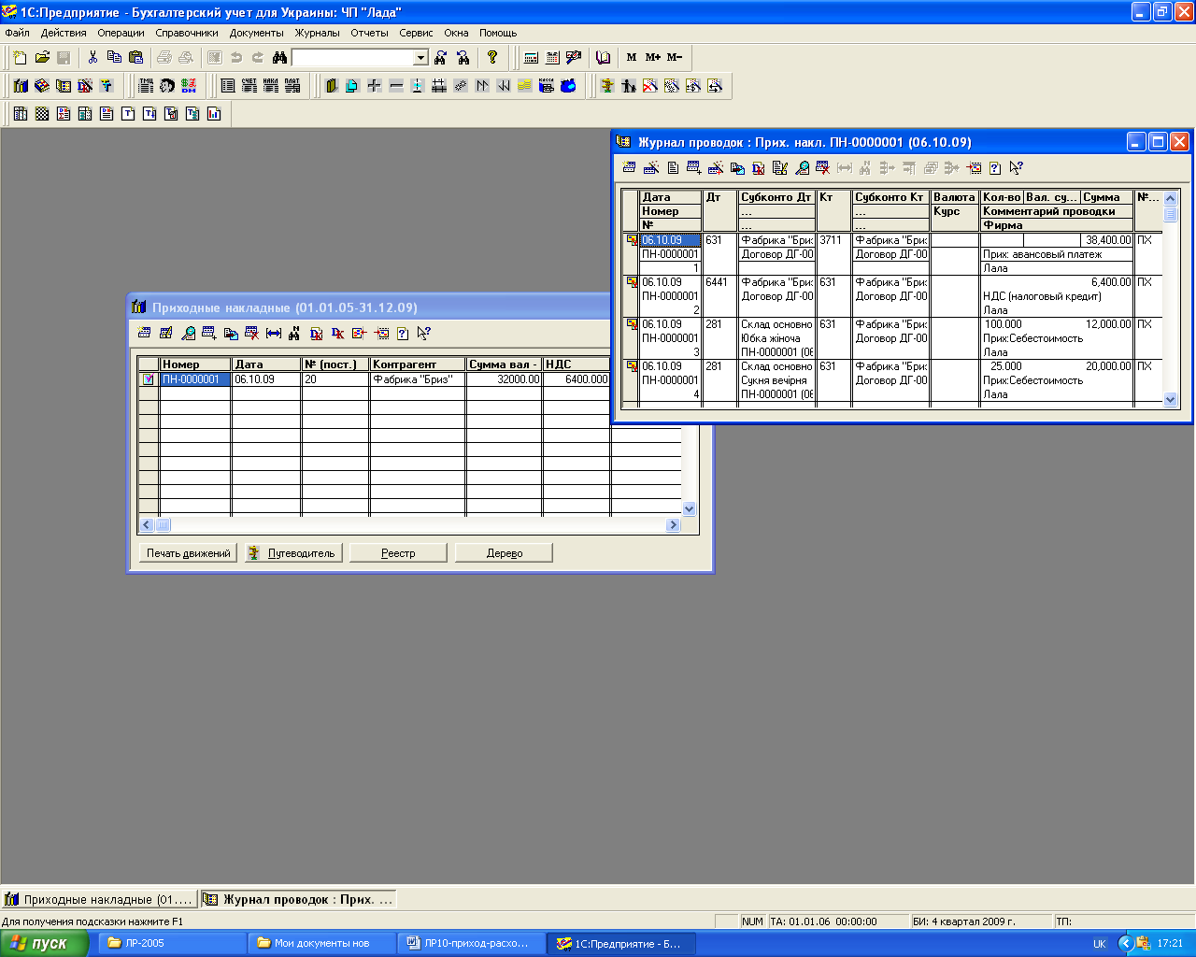Open the Операции menu
The width and height of the screenshot is (1196, 957).
(x=121, y=33)
